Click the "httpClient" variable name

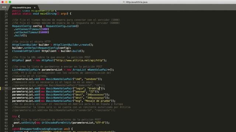coord(49,51)
